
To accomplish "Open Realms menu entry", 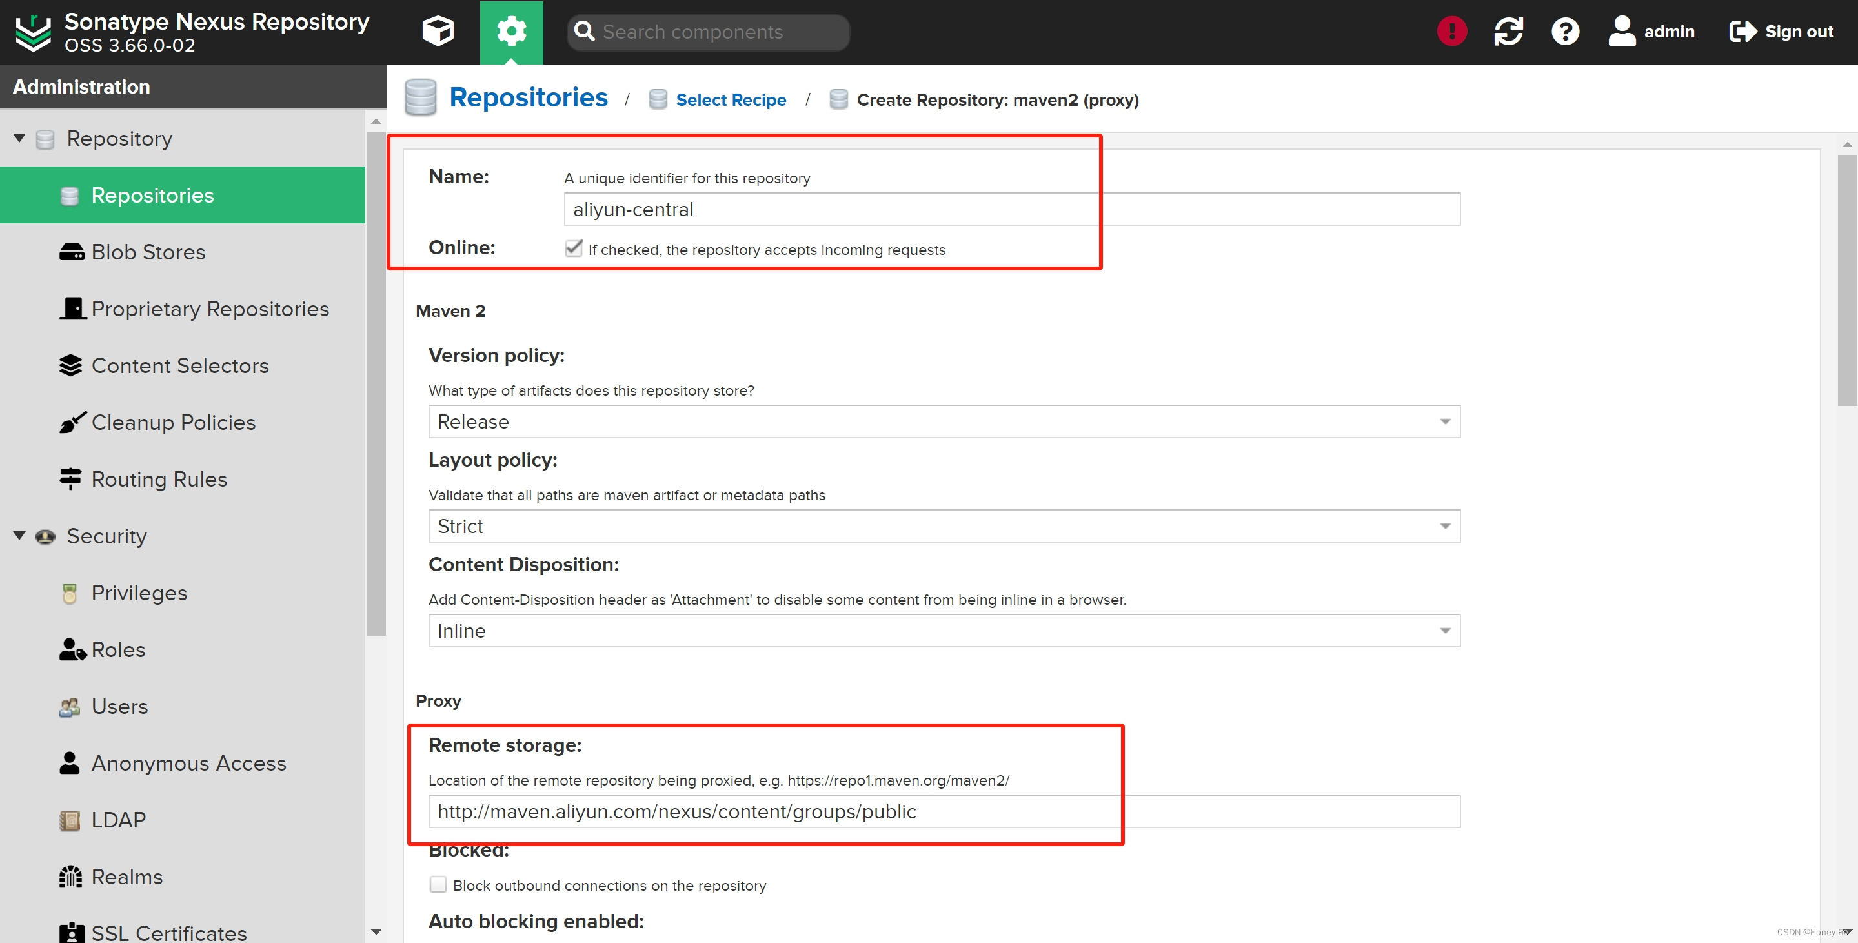I will (x=183, y=877).
